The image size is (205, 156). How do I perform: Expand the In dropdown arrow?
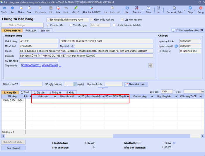(x=162, y=10)
